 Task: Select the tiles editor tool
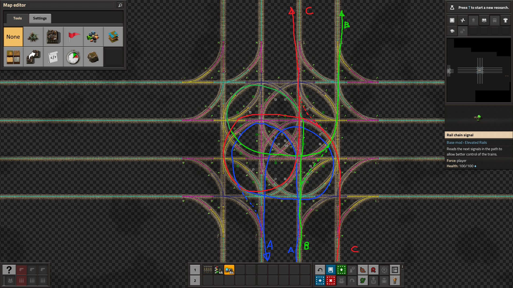(13, 57)
